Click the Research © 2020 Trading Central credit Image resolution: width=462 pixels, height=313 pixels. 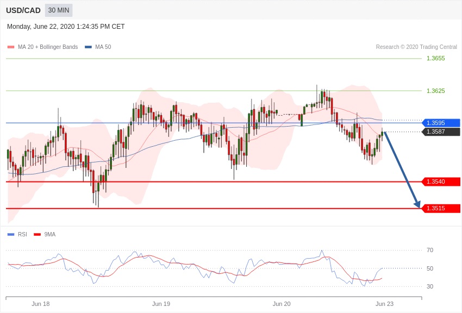click(416, 47)
